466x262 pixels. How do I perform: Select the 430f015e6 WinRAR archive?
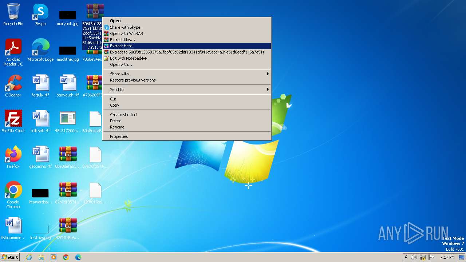(x=67, y=229)
